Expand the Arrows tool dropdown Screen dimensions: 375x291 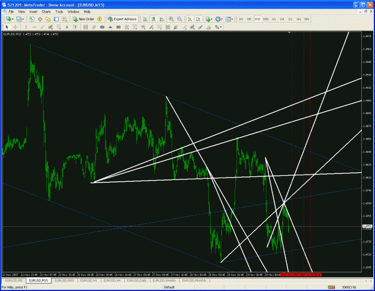click(x=221, y=27)
